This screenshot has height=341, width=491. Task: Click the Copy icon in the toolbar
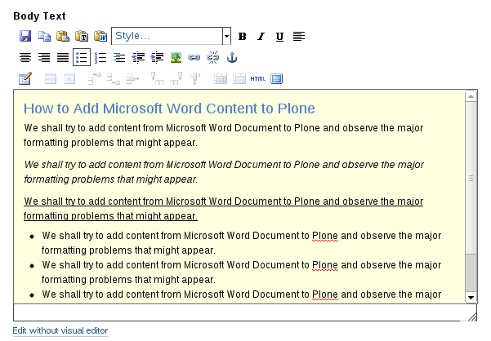tap(44, 36)
